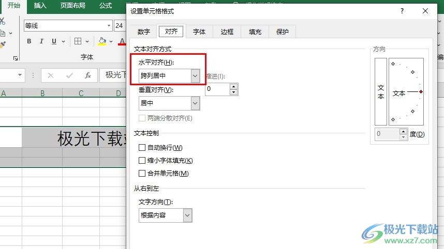Screen dimensions: 444x249
Task: Switch to the 字体 tab in dialog
Action: point(199,32)
